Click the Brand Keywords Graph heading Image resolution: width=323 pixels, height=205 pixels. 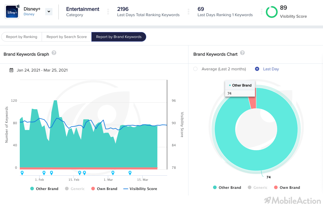pyautogui.click(x=26, y=54)
